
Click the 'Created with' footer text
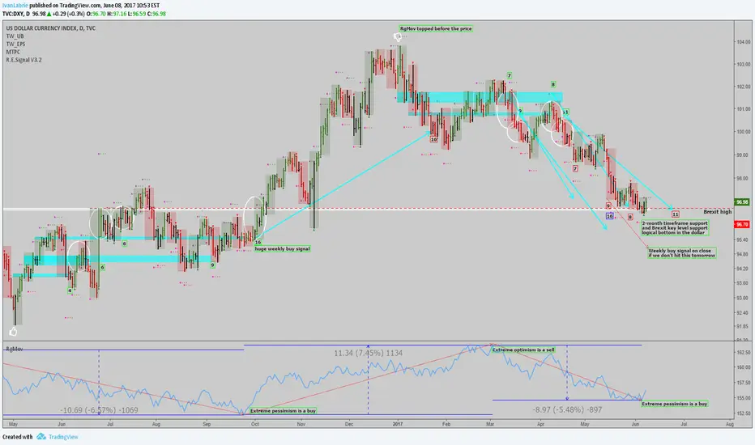coord(17,437)
